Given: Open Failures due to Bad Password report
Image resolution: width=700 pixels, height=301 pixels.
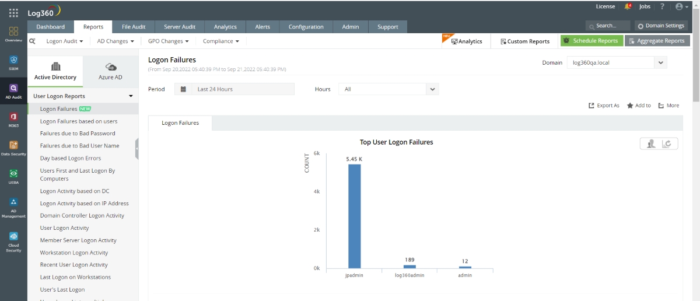Looking at the screenshot, I should (x=78, y=134).
